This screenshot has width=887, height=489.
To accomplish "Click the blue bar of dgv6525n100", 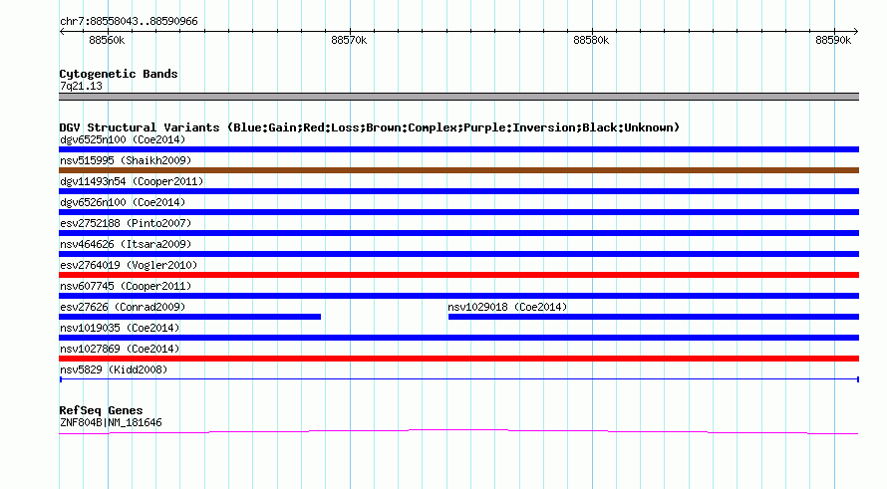I will point(458,149).
